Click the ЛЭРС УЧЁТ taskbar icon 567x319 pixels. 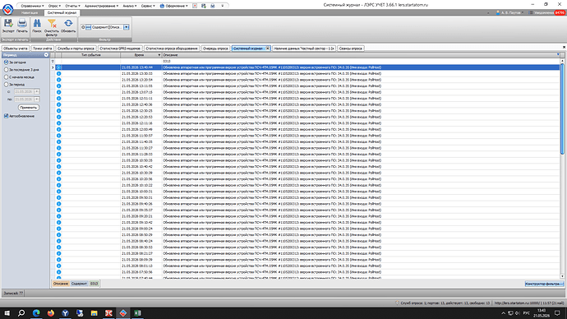[123, 313]
